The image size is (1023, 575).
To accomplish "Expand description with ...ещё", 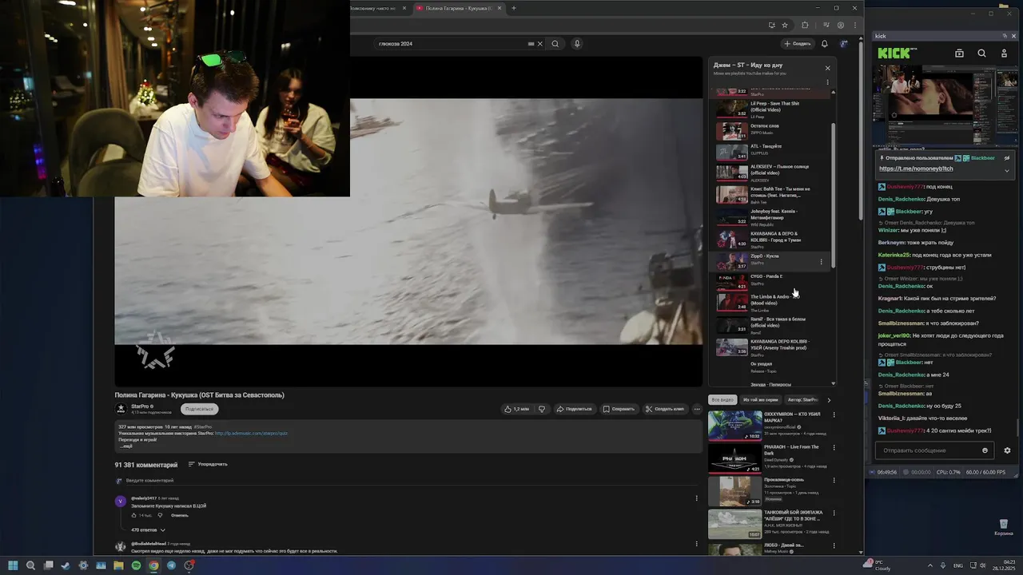I will tap(125, 446).
